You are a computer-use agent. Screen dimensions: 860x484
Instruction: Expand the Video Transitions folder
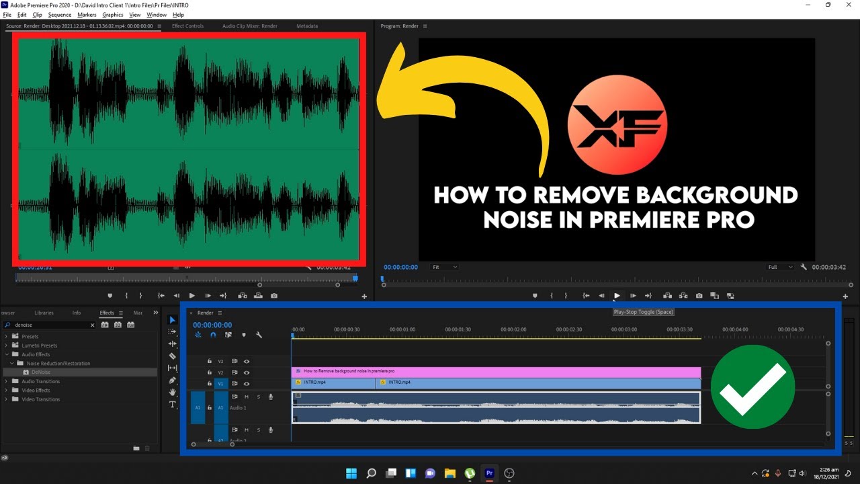(x=7, y=399)
